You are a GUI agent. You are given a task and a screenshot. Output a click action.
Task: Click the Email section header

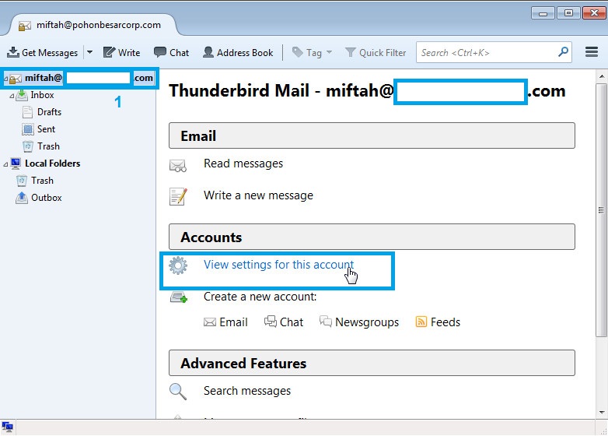pos(372,135)
